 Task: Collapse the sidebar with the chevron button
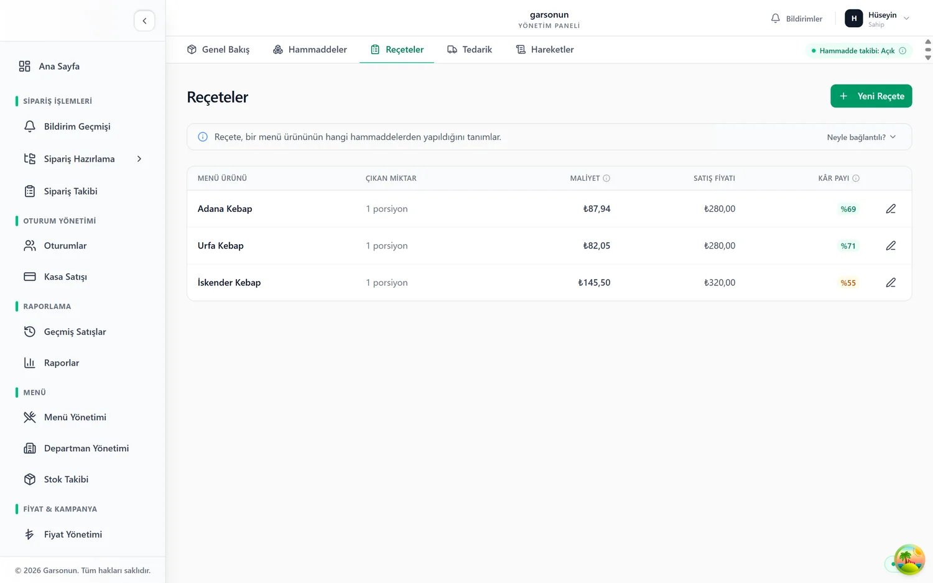tap(144, 21)
